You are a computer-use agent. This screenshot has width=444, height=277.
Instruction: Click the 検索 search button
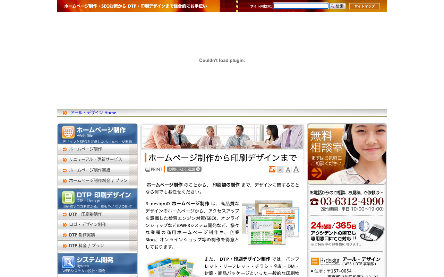(338, 6)
